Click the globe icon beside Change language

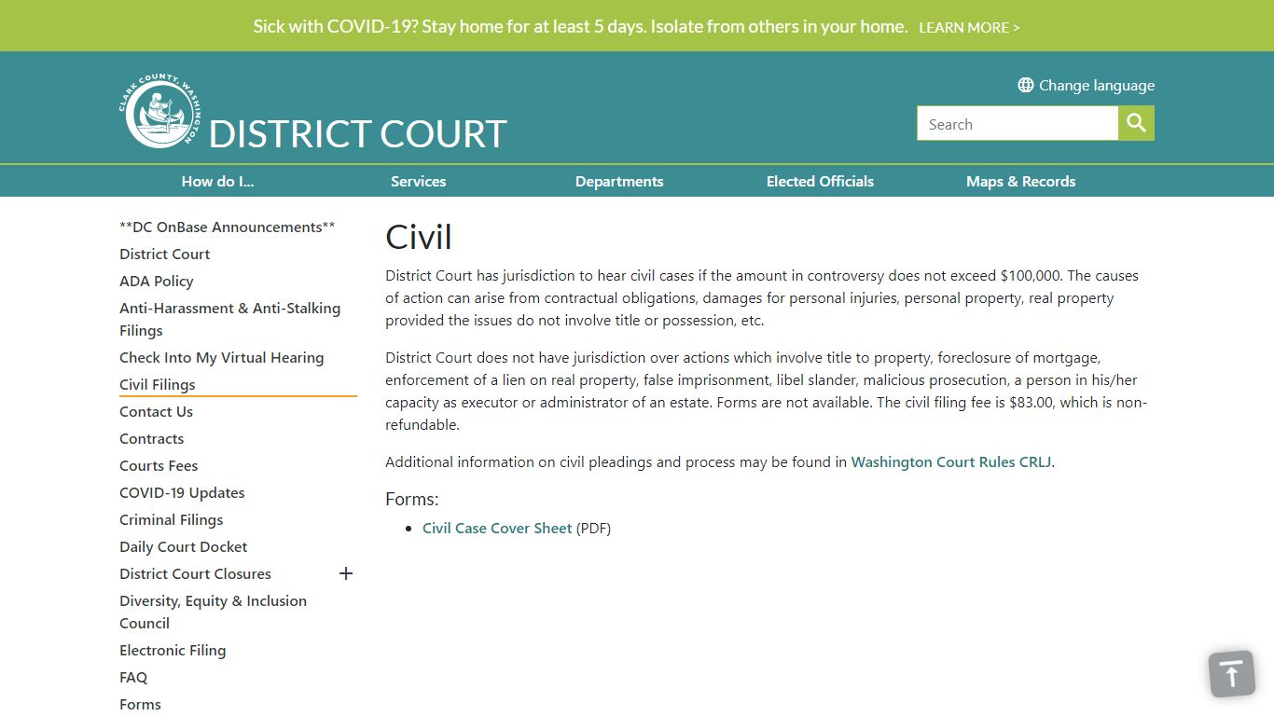coord(1026,85)
